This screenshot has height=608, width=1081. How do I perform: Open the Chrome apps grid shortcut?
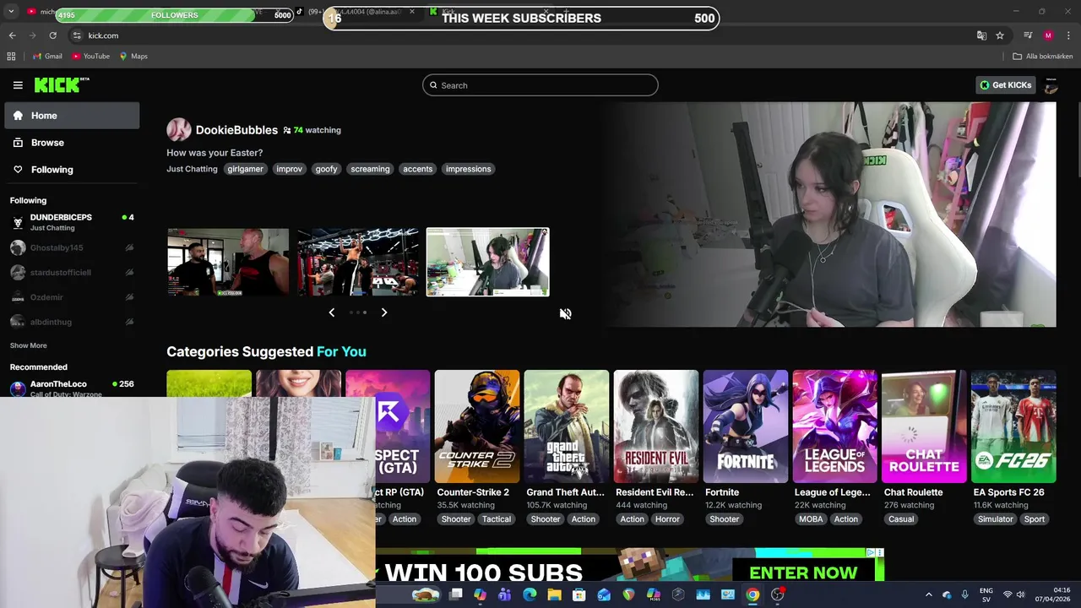(x=11, y=57)
